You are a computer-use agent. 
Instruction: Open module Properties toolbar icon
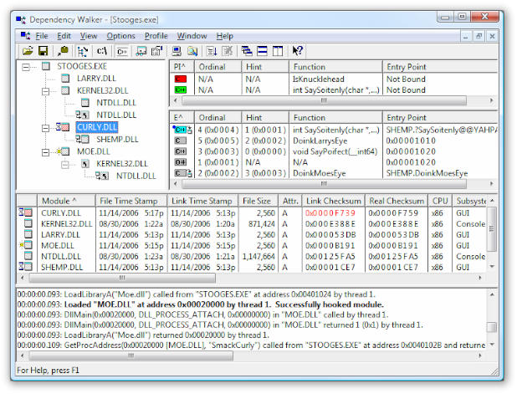pyautogui.click(x=157, y=51)
